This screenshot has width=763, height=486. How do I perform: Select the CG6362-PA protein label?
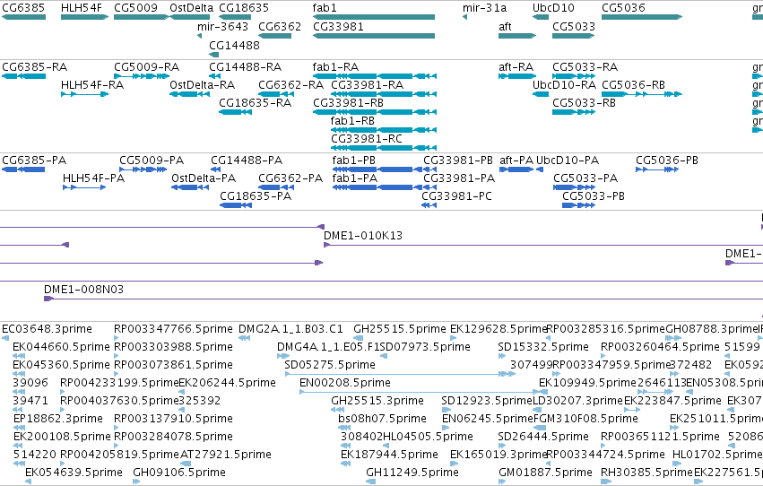(x=290, y=178)
